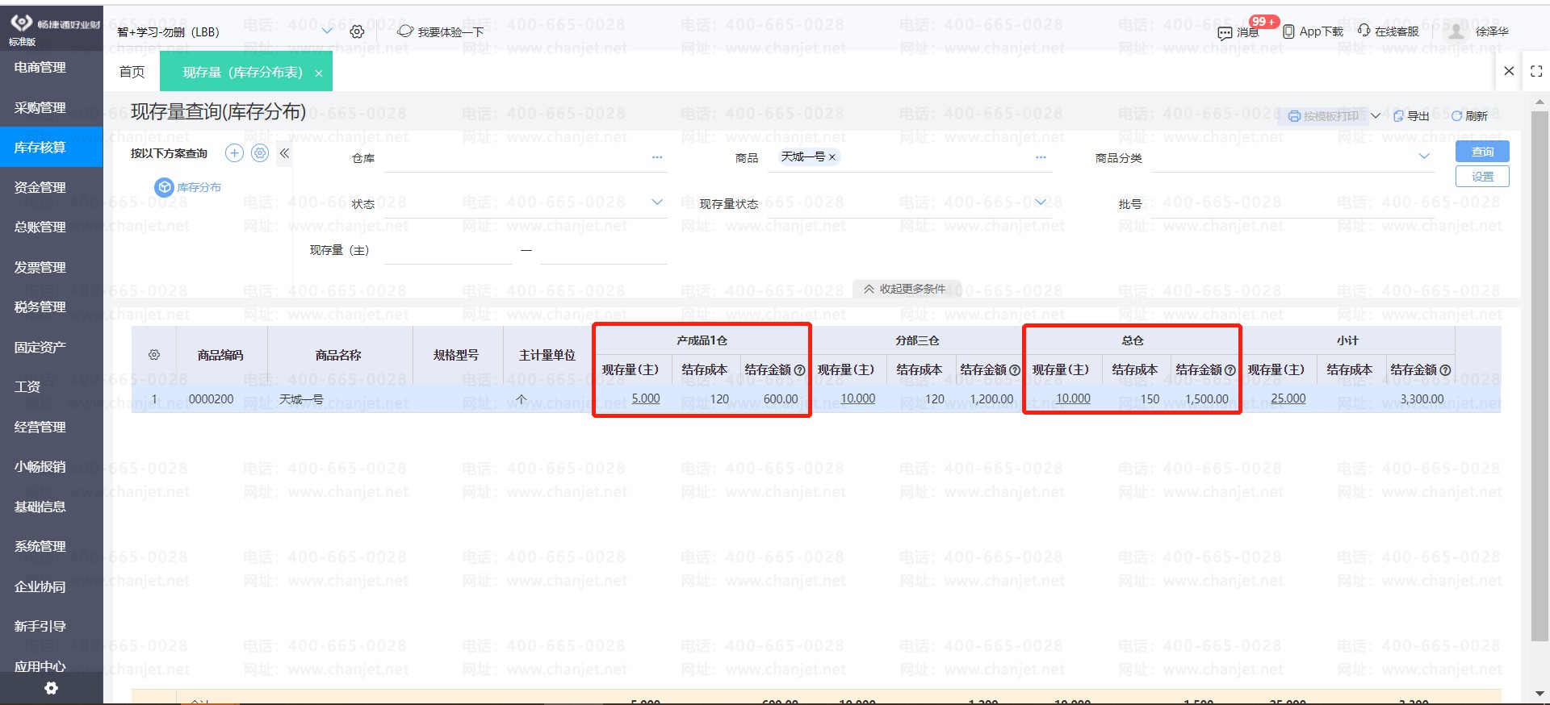Click the 仓库 input field

pos(517,158)
